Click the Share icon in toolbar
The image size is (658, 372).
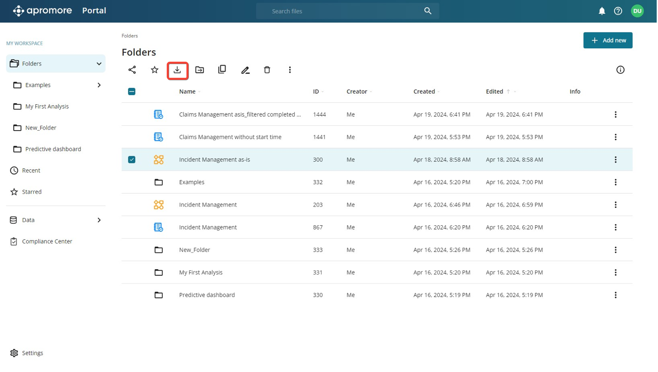tap(132, 70)
